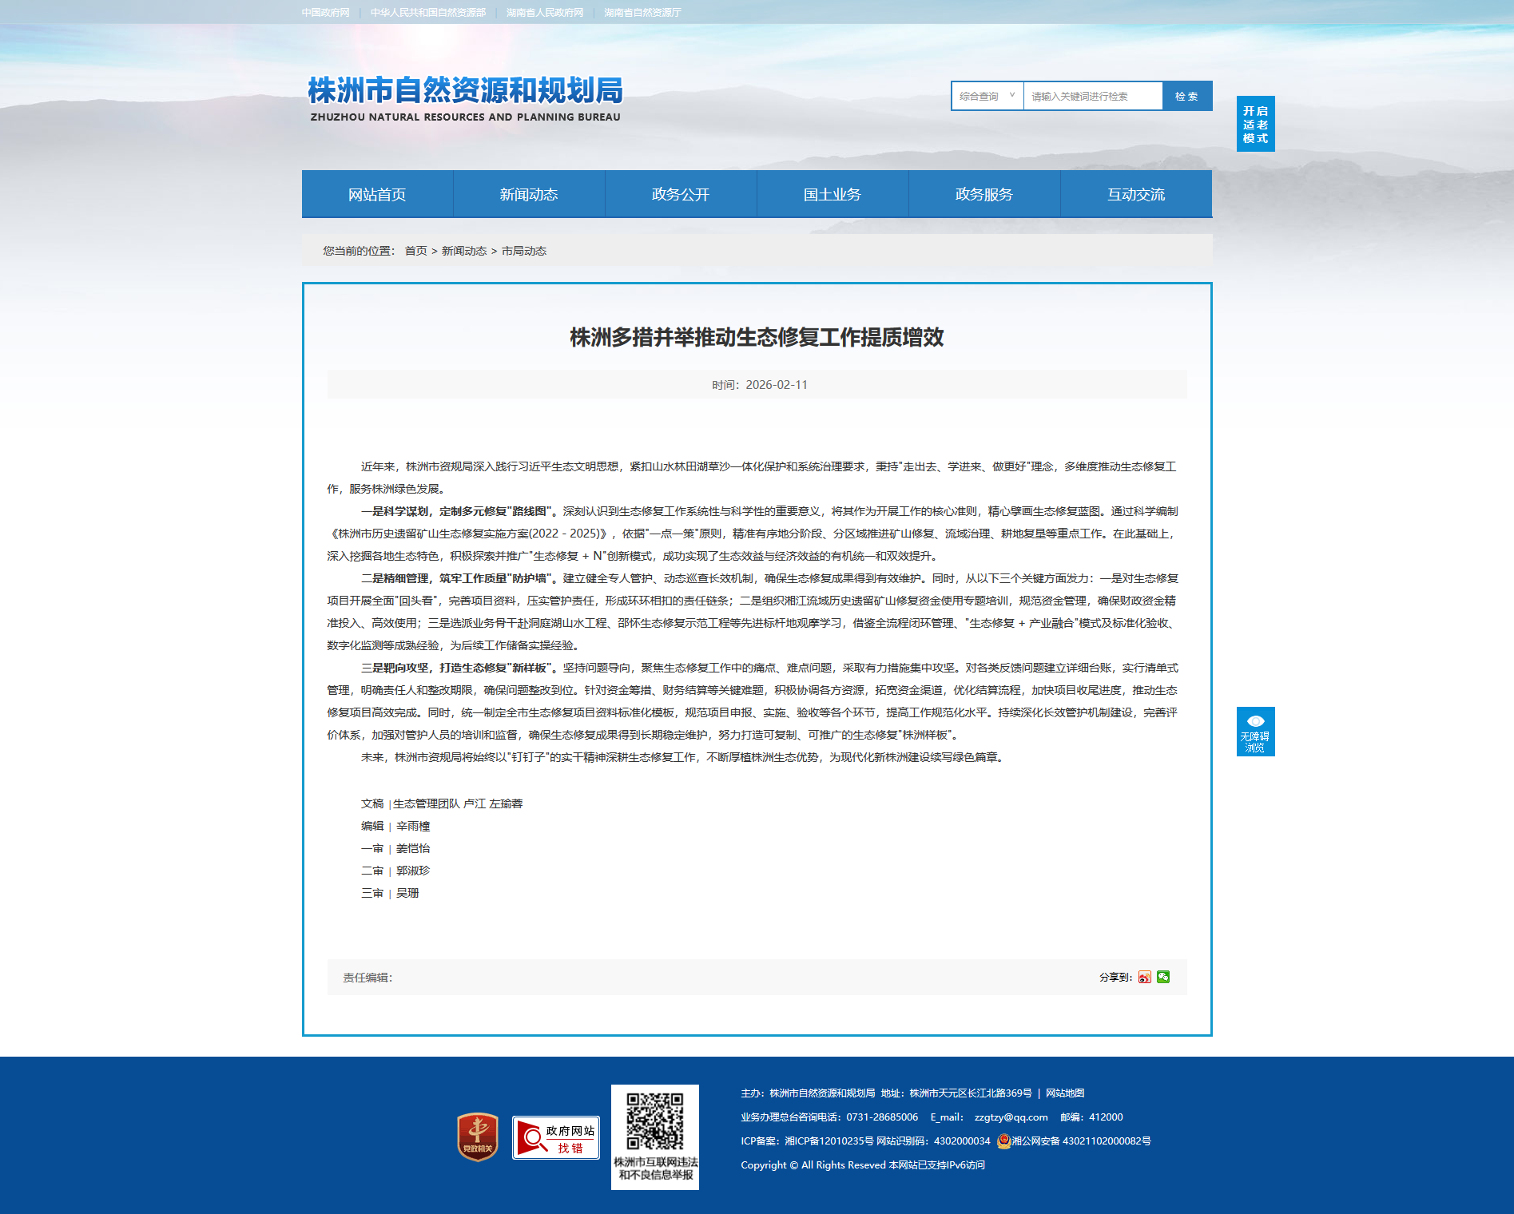
Task: Expand the 综合查询 search type dropdown
Action: pyautogui.click(x=987, y=96)
